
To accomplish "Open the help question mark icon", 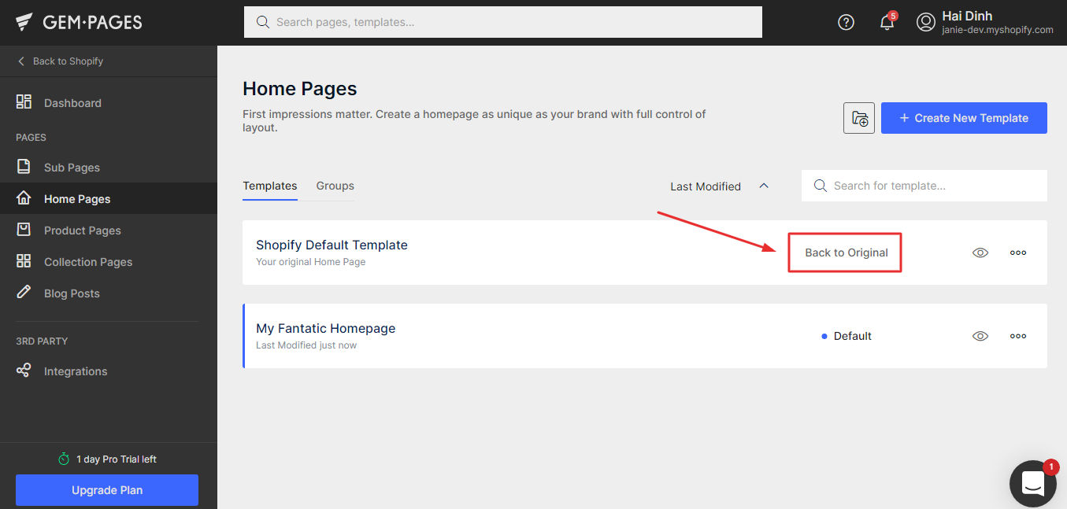I will [x=846, y=22].
